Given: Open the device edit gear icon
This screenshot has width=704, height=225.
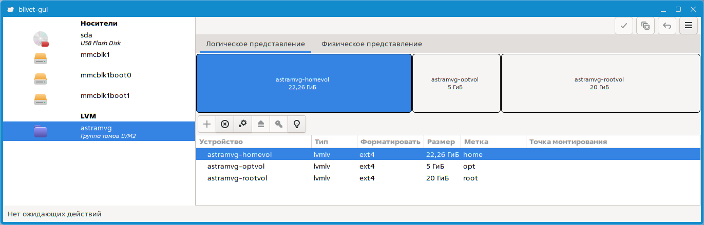Looking at the screenshot, I should pyautogui.click(x=243, y=124).
